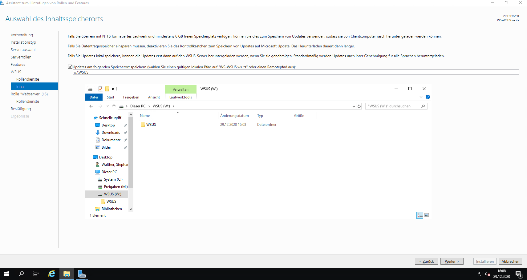Screen dimensions: 527x280
Task: Click WSUS (W:) in the address breadcrumb
Action: (161, 106)
